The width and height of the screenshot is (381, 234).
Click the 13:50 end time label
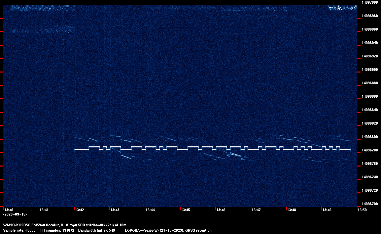362,210
